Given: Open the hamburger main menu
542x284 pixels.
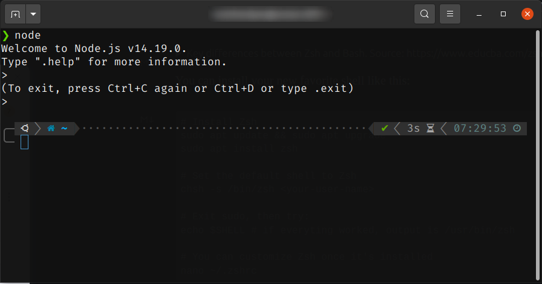Looking at the screenshot, I should click(449, 14).
